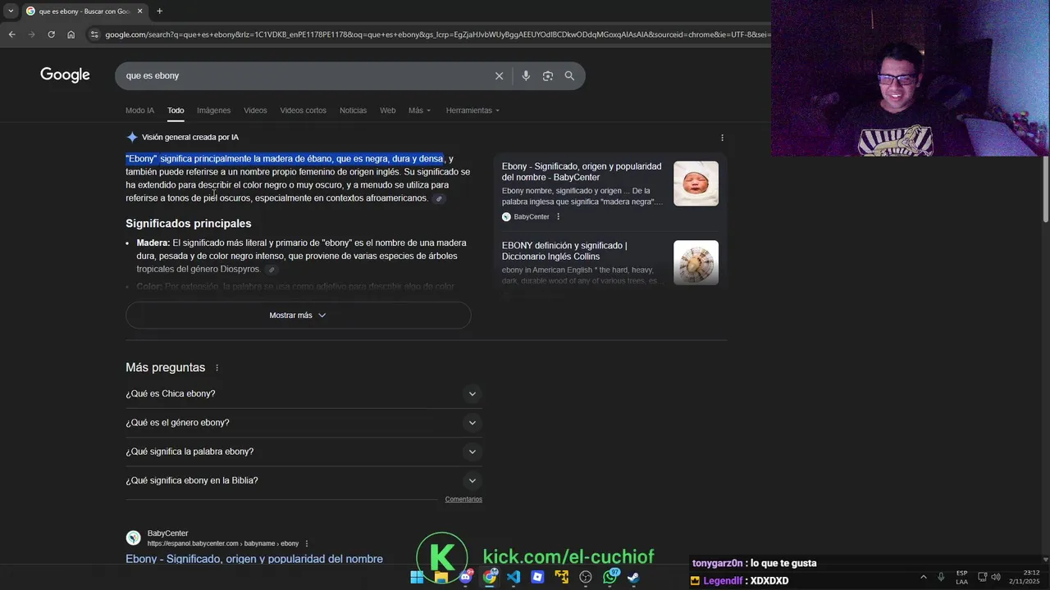The height and width of the screenshot is (590, 1050).
Task: Select the 'Todo' results tab
Action: 176,111
